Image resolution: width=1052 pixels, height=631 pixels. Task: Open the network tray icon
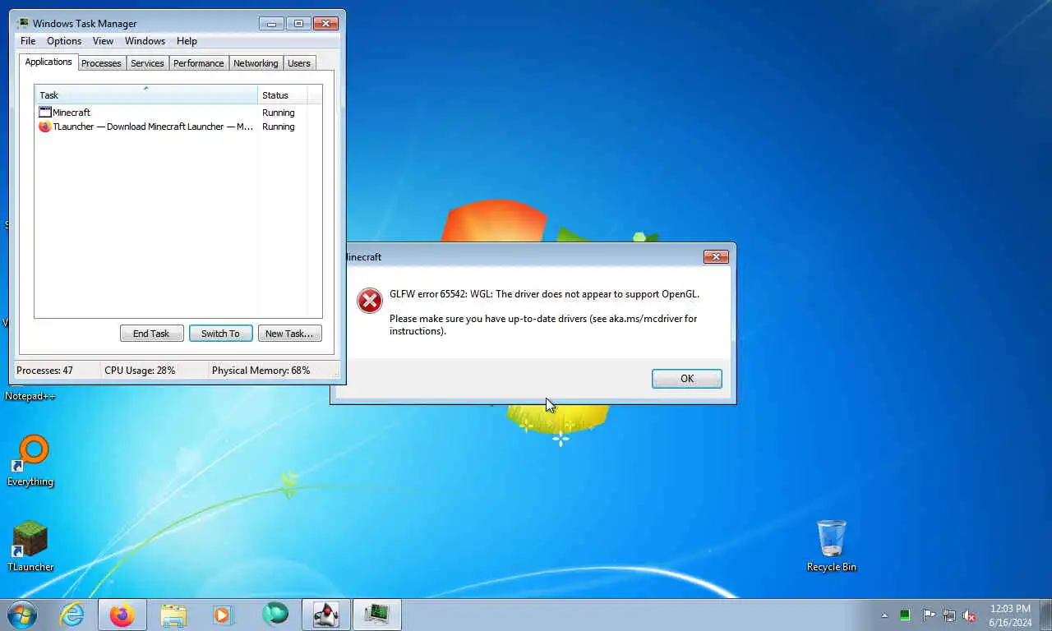click(x=949, y=615)
